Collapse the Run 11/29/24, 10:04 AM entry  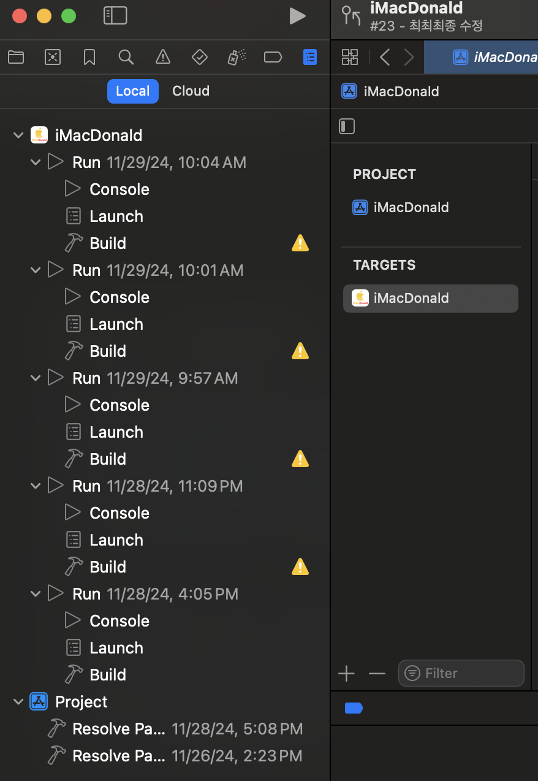(x=35, y=162)
